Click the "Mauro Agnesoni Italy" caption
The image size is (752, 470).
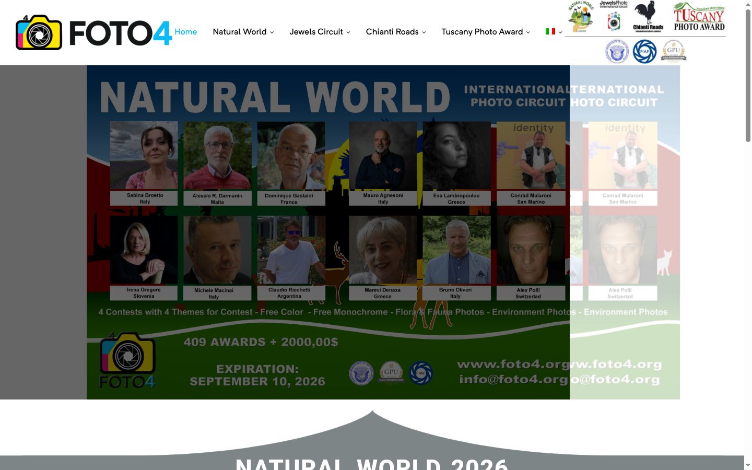pos(383,198)
